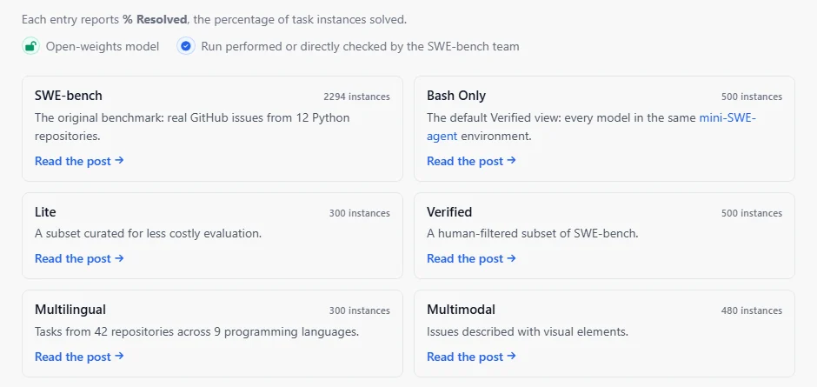Screen dimensions: 817x387
Task: Click the 2294 instances label
Action: pyautogui.click(x=356, y=97)
